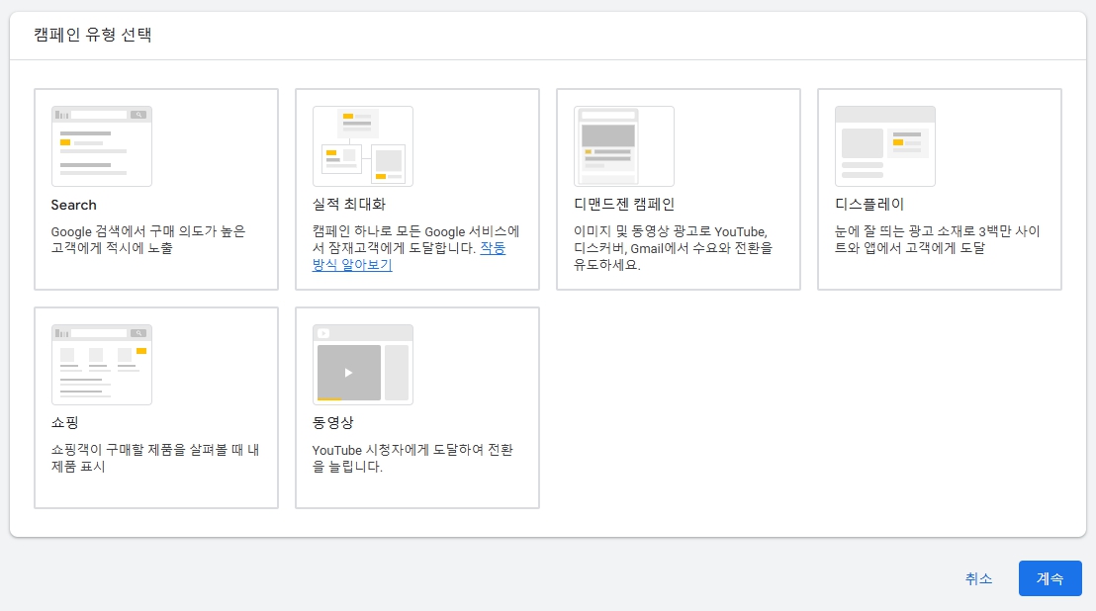This screenshot has height=611, width=1096.
Task: Click the 디스플레이 campaign illustration
Action: tap(885, 146)
